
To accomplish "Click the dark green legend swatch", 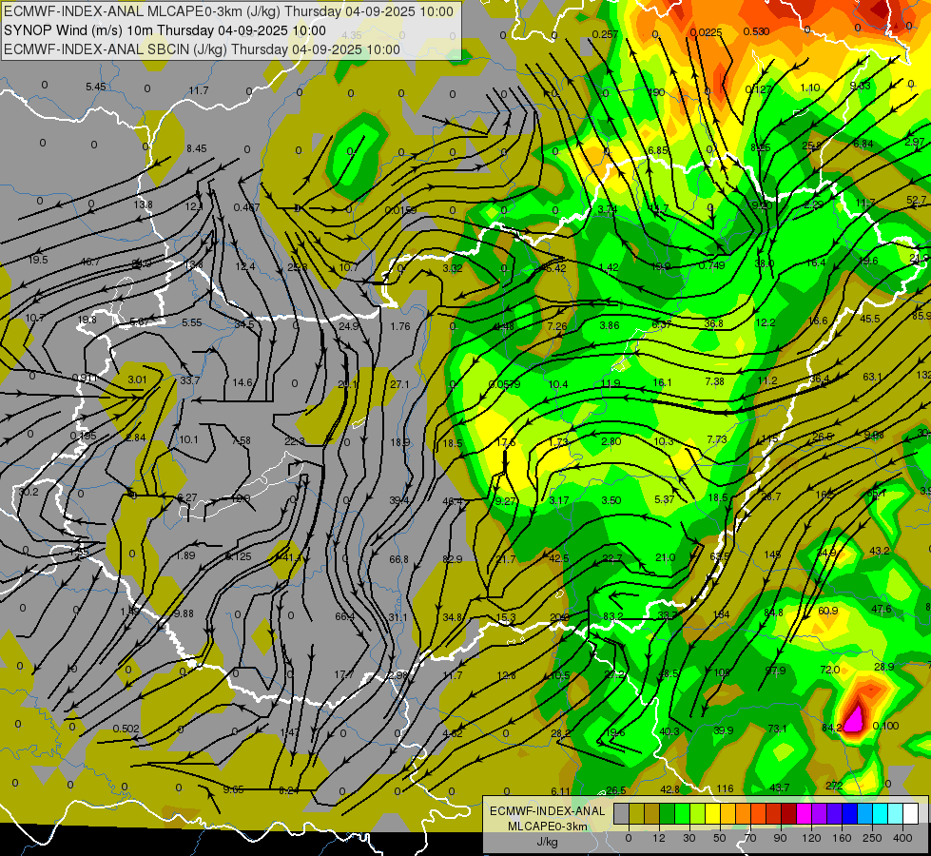I will click(667, 813).
